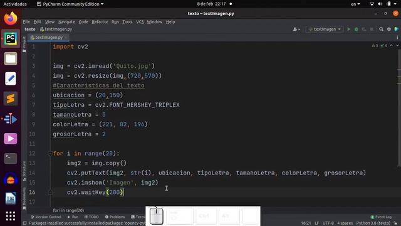Open Search Everywhere magnifier
Image resolution: width=401 pixels, height=226 pixels.
point(381,30)
